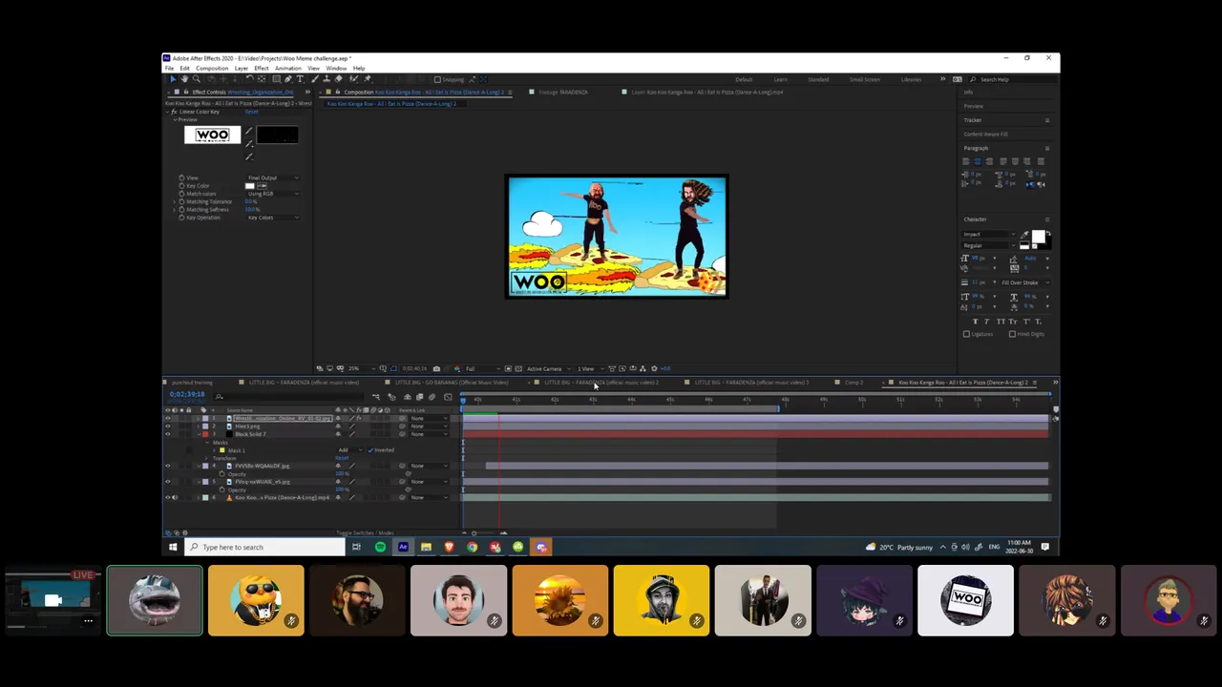Enable the Hindi Digits checkbox
Viewport: 1222px width, 687px height.
tap(1012, 334)
